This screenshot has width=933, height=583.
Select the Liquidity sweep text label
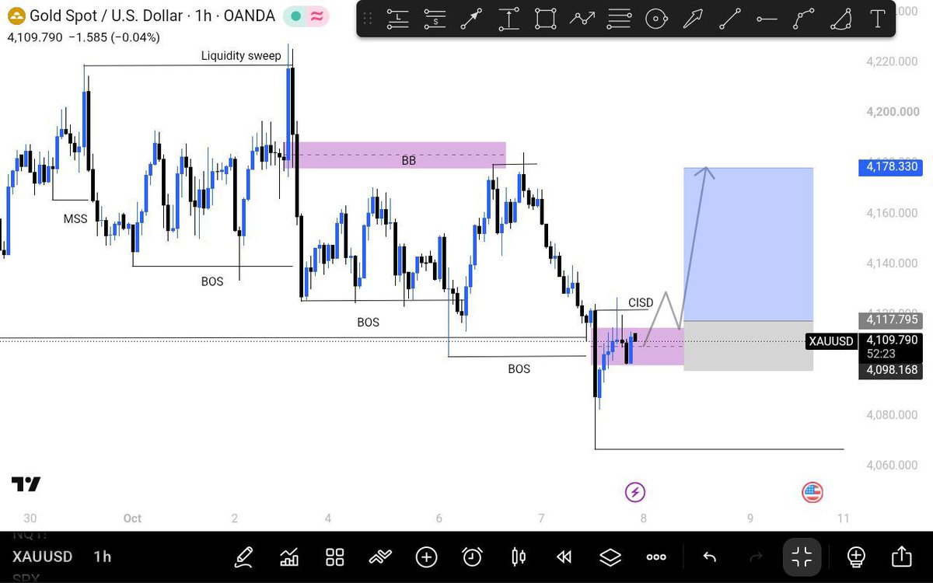tap(241, 56)
